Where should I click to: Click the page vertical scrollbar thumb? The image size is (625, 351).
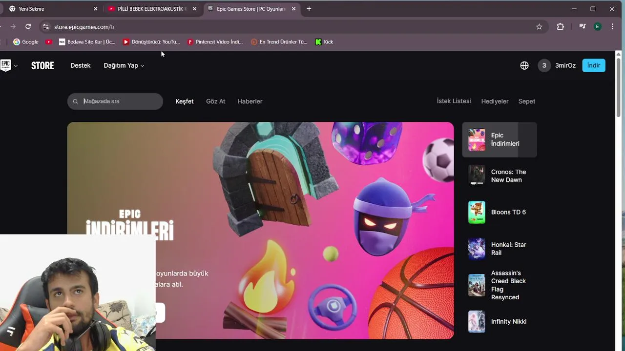(618, 87)
